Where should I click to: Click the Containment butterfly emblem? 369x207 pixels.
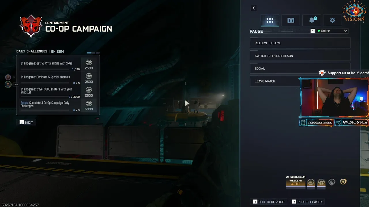pos(31,26)
